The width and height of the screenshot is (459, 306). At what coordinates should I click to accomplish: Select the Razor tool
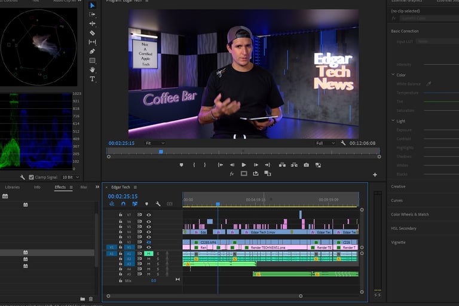pyautogui.click(x=92, y=33)
